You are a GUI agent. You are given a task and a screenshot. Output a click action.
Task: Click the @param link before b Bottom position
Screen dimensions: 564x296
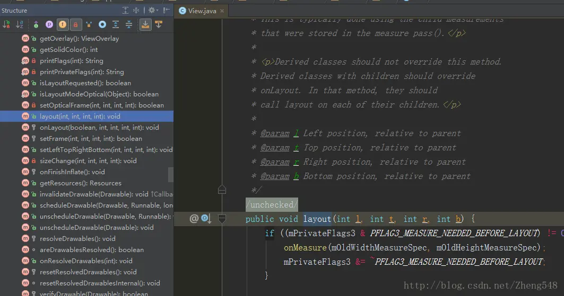click(275, 176)
